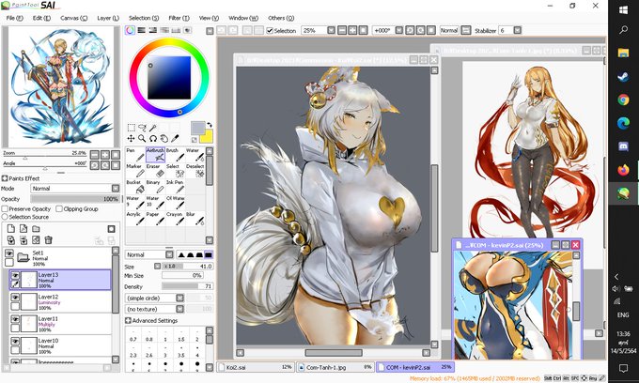
Task: Hide Layer12 using its eye icon
Action: pyautogui.click(x=15, y=298)
